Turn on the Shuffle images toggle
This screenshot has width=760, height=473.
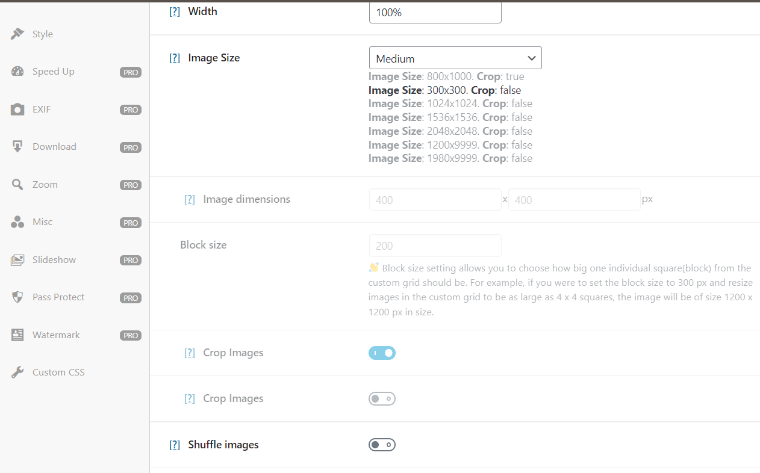point(382,445)
